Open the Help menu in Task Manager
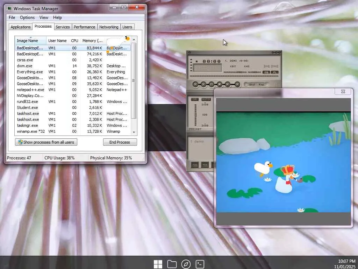 click(x=57, y=18)
